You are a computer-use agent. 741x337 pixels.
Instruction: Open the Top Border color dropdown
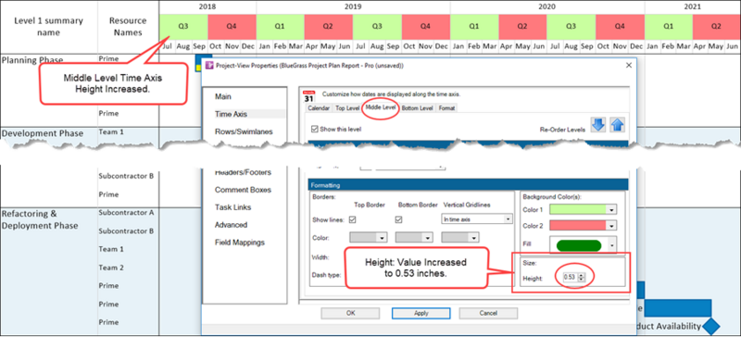pos(368,237)
